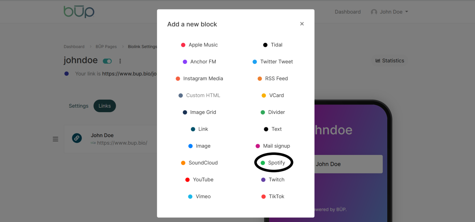Image resolution: width=475 pixels, height=222 pixels.
Task: Choose the RSS Feed block
Action: (x=273, y=79)
